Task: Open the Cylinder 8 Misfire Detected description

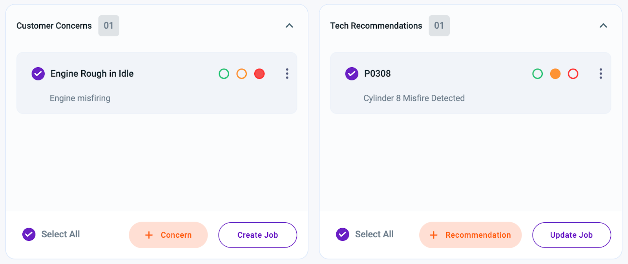Action: 414,98
